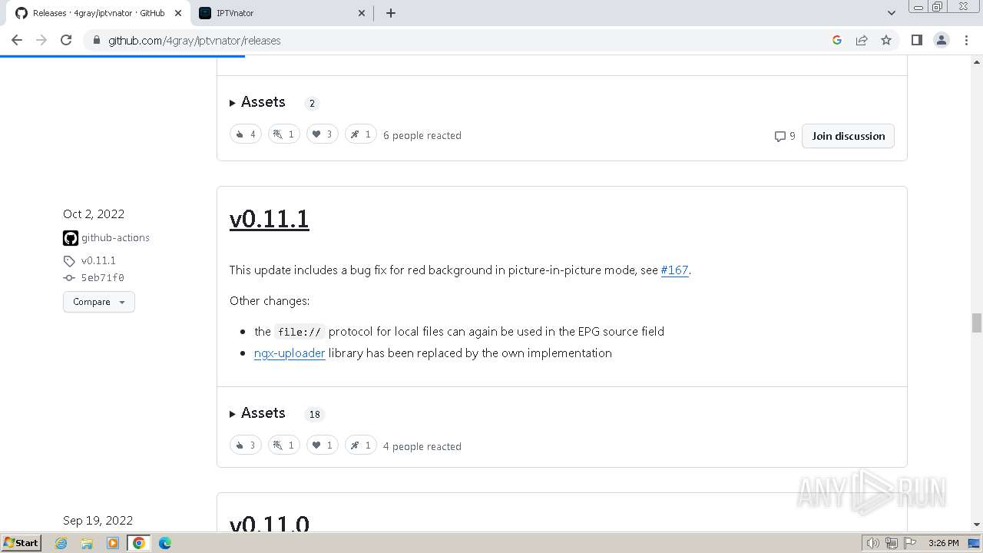
Task: Open the 9 comments discussion icon
Action: click(x=785, y=136)
